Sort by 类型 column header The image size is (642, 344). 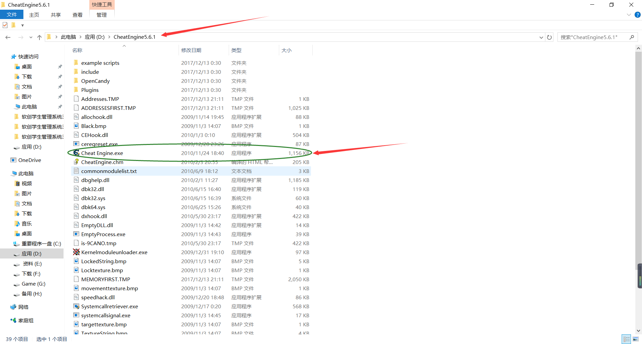(236, 50)
